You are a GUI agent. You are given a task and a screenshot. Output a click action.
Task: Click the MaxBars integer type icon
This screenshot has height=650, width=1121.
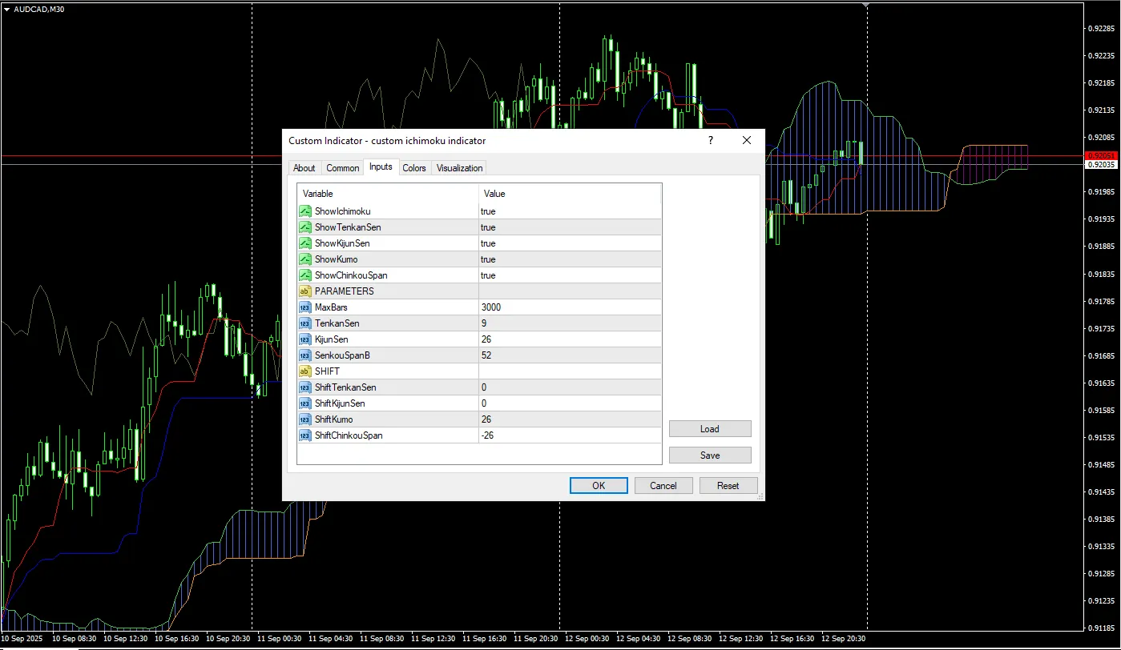pyautogui.click(x=304, y=307)
